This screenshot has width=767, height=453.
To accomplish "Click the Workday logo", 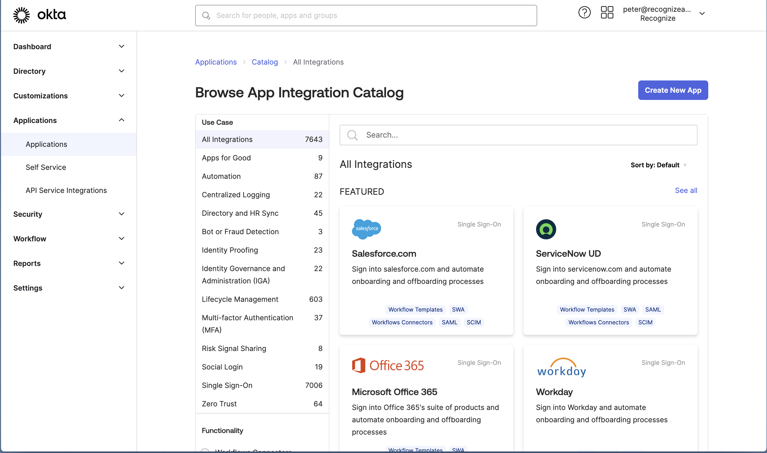I will [561, 367].
